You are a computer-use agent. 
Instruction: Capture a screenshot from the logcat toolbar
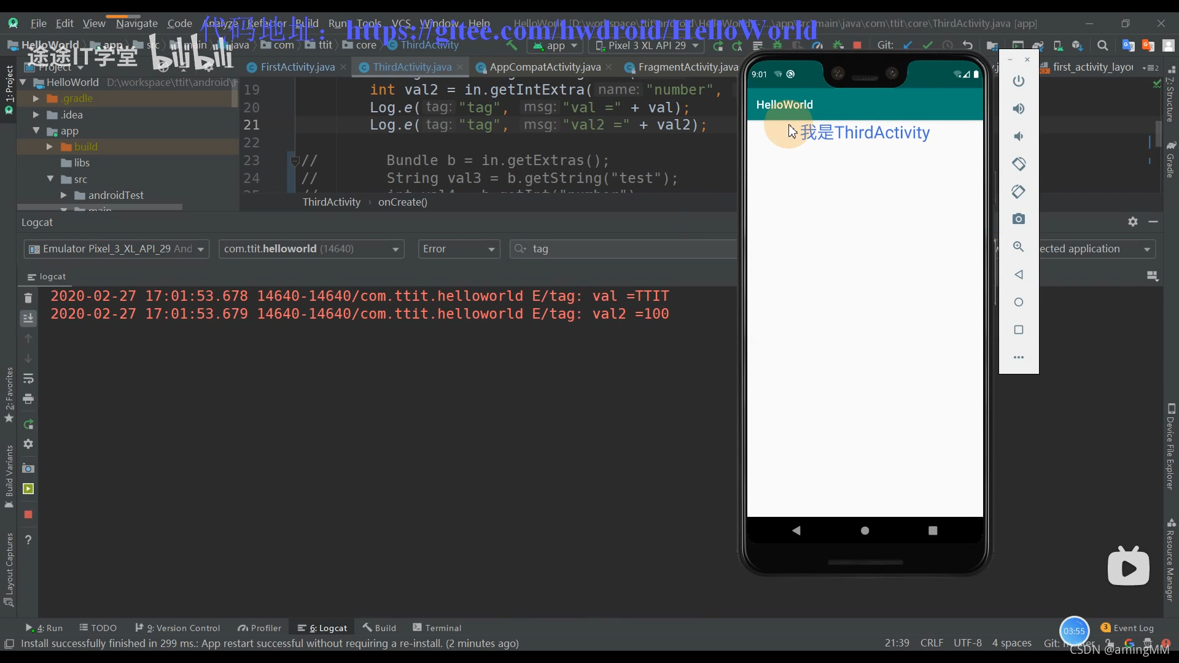tap(28, 468)
